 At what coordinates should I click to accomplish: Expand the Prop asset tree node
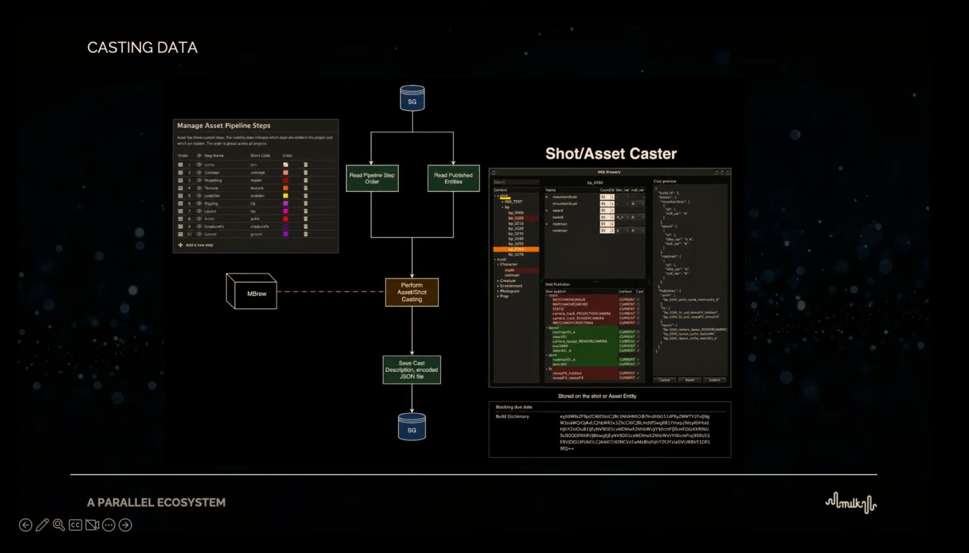pos(498,296)
